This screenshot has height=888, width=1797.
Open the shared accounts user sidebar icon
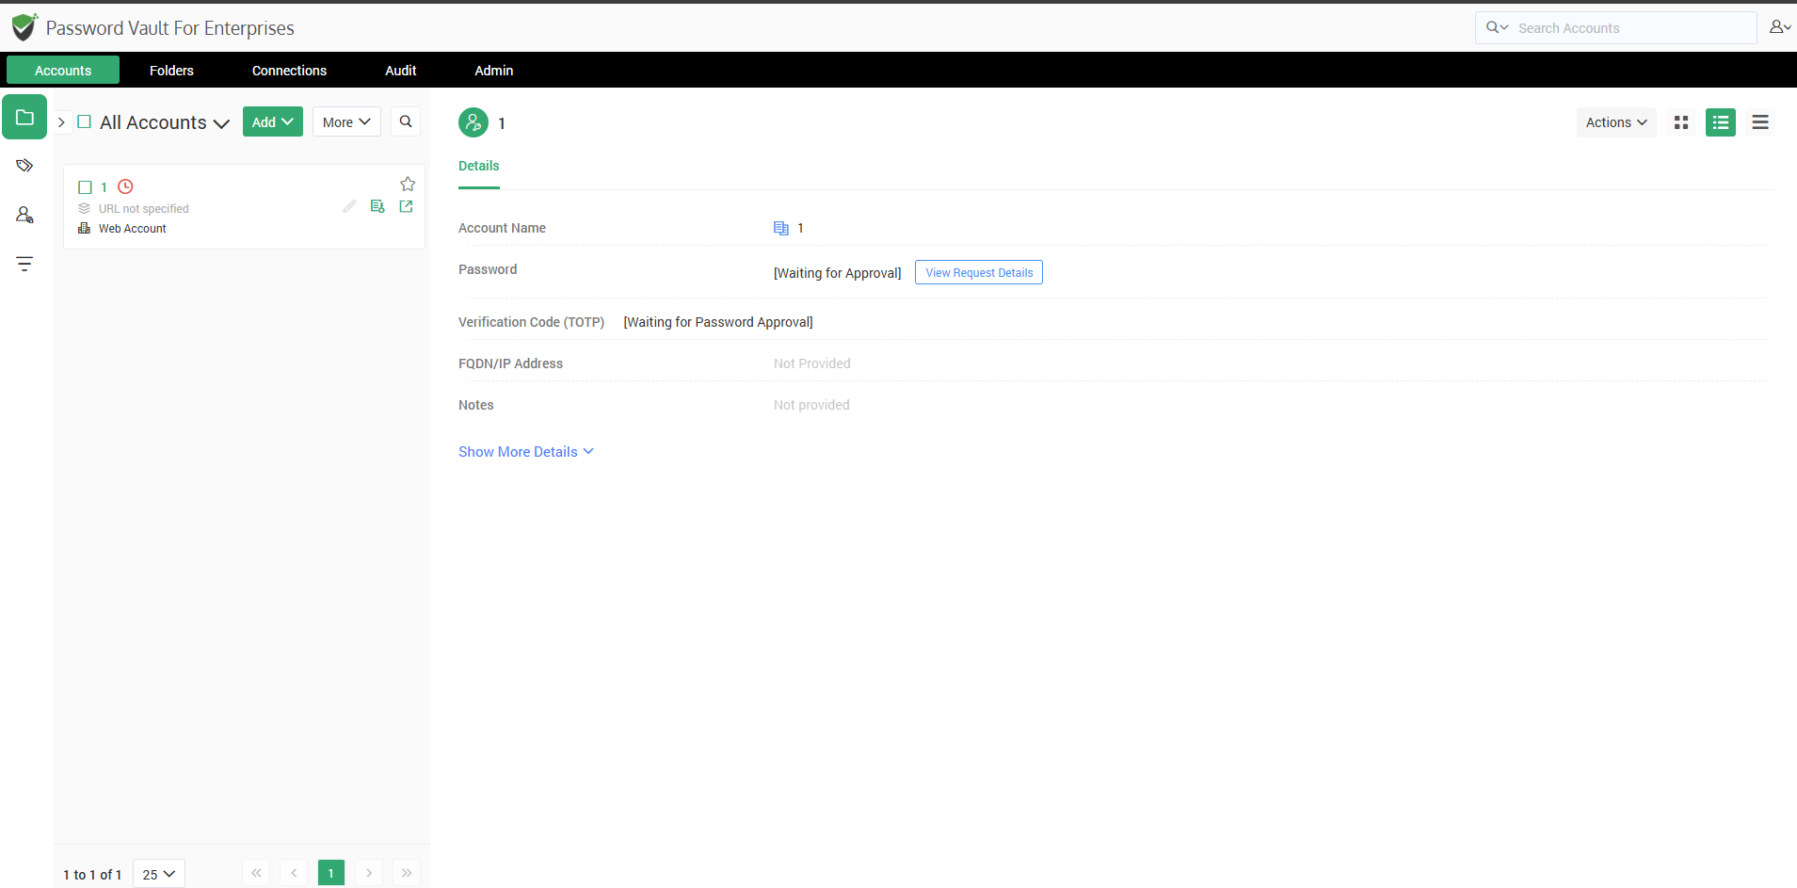click(24, 215)
